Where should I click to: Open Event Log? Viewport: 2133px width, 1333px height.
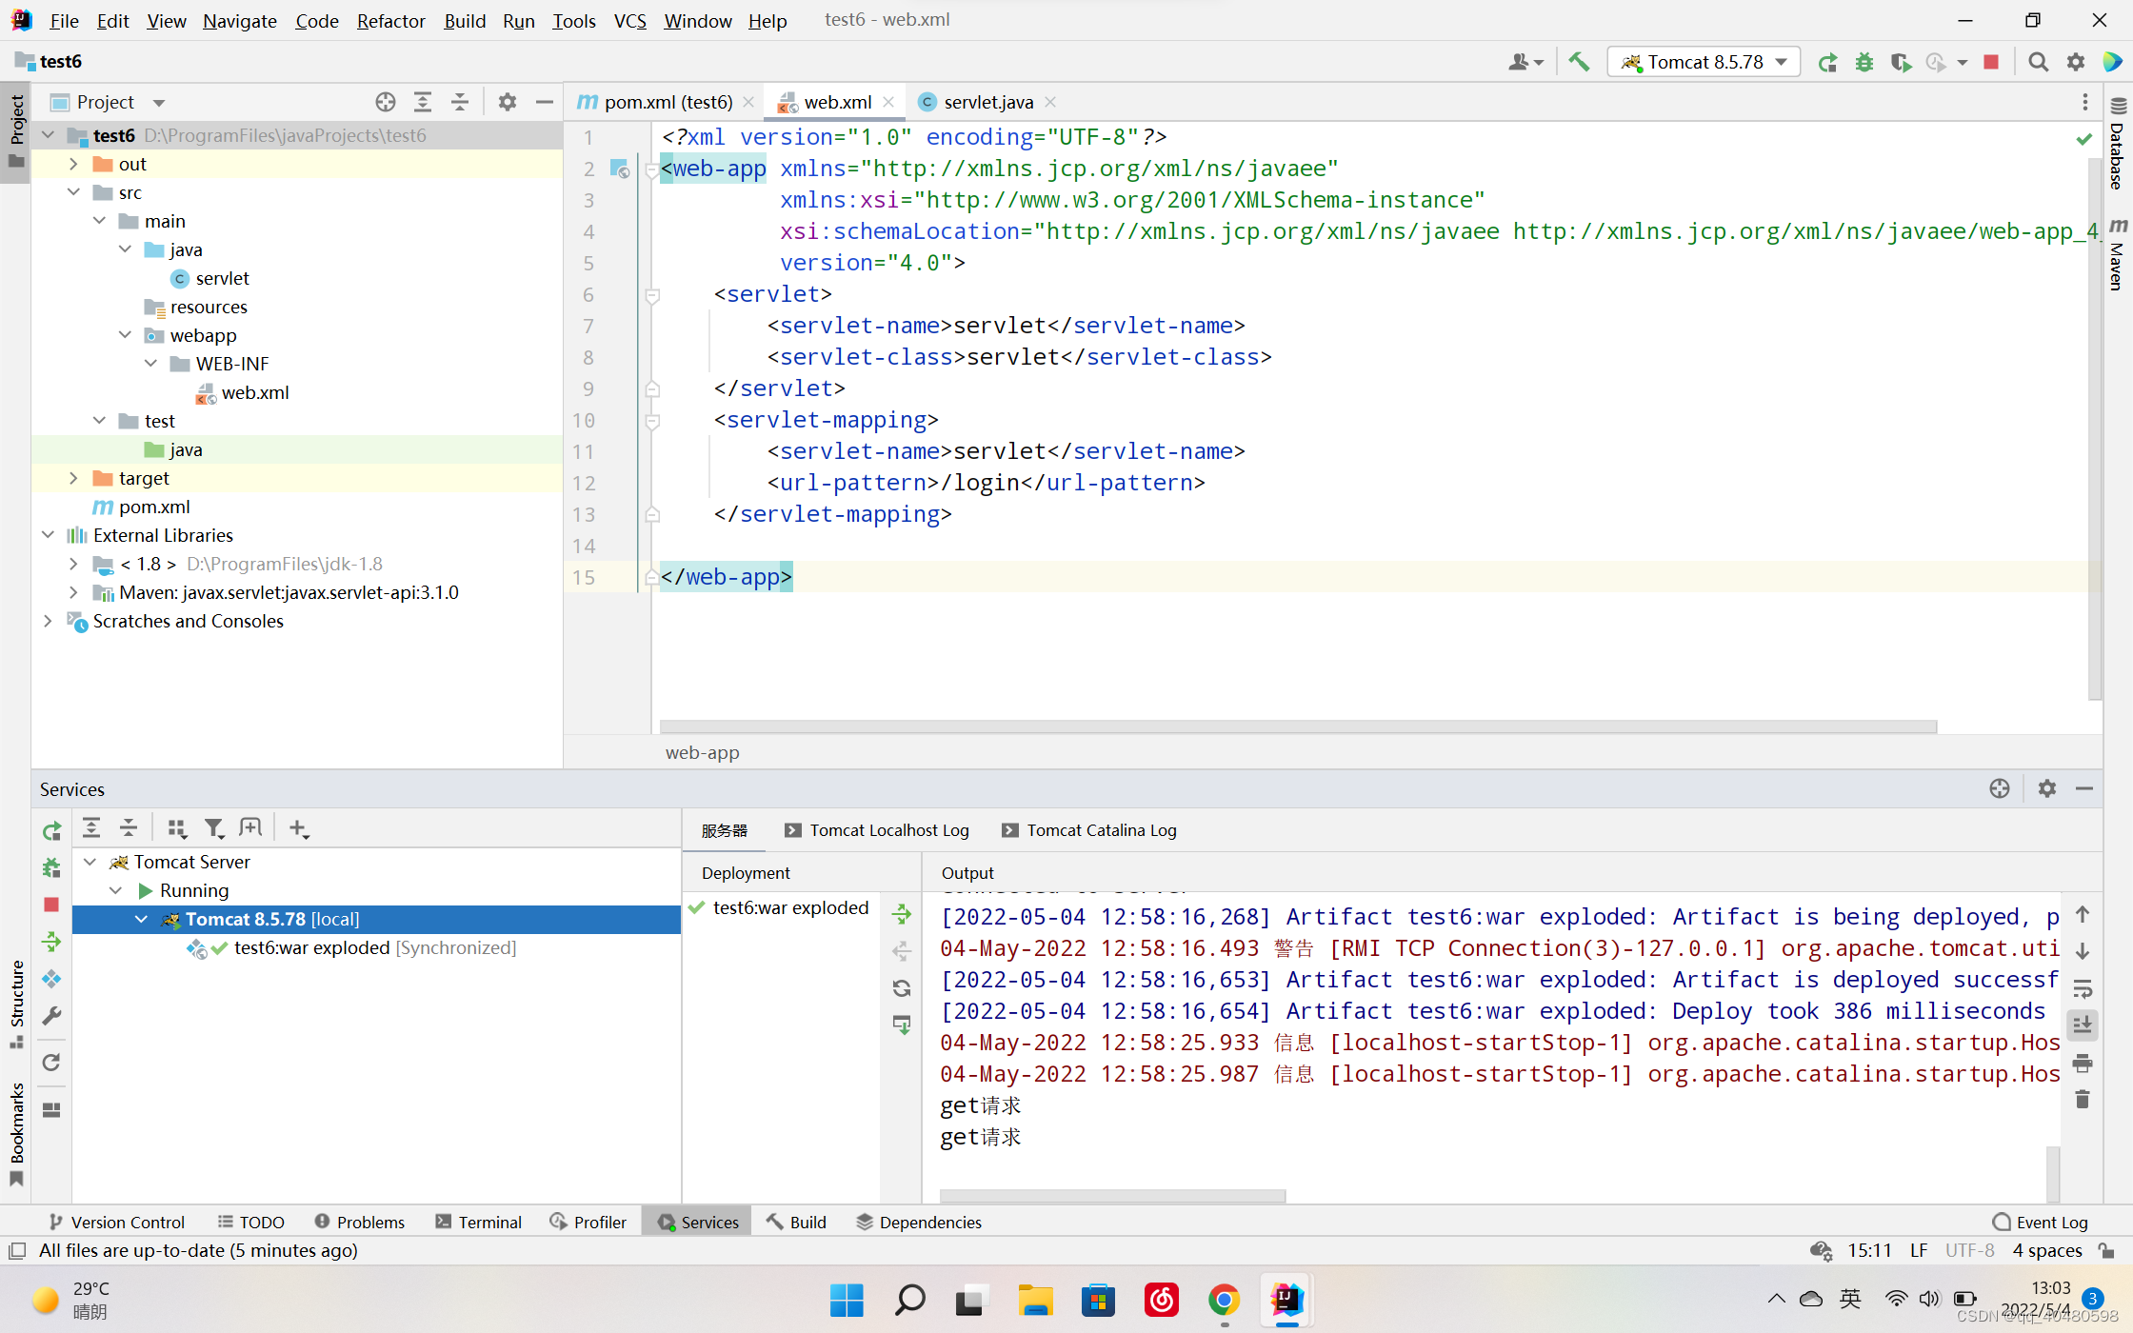click(x=2040, y=1222)
